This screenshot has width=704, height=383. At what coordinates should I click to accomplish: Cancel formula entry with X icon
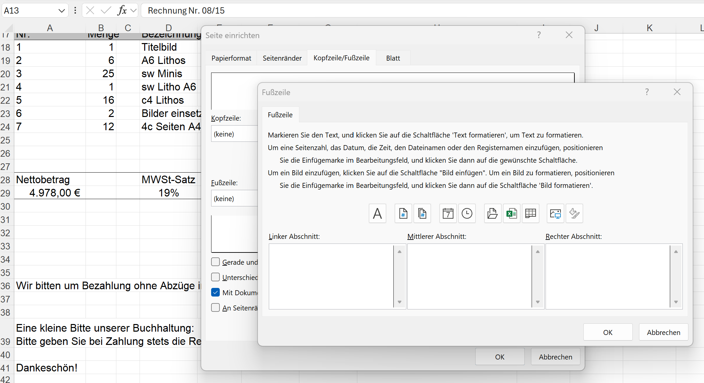90,11
